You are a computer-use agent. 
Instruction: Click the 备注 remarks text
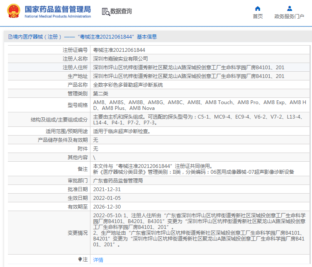coord(194,169)
